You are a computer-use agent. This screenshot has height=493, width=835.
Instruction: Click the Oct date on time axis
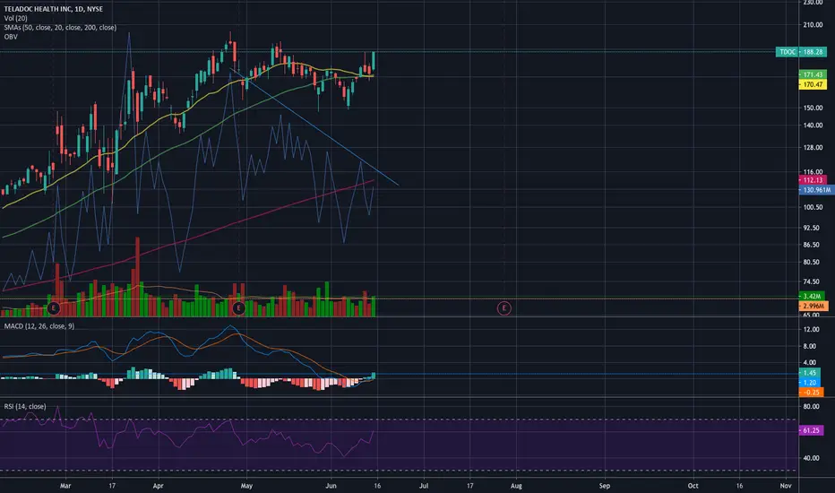[693, 486]
